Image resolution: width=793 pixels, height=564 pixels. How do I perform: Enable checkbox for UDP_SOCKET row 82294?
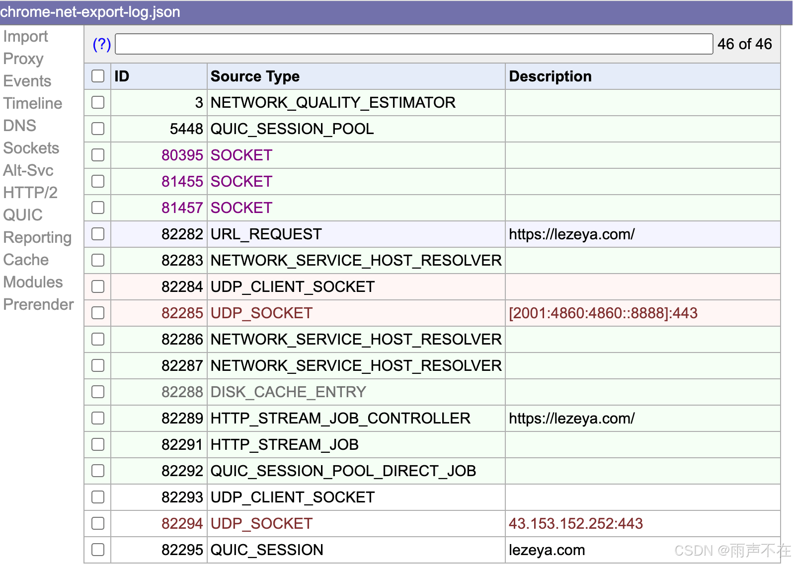coord(98,523)
